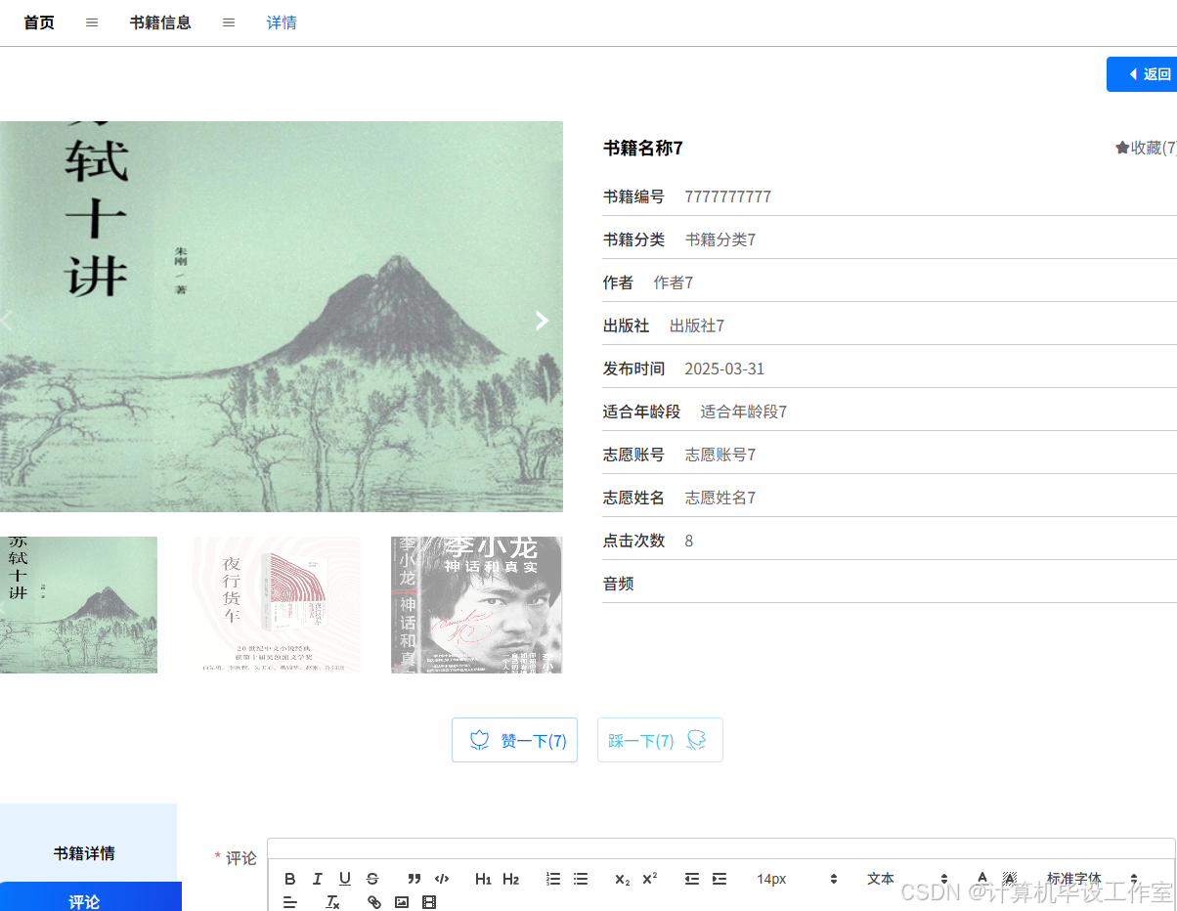Click the 音频 label
Image resolution: width=1177 pixels, height=911 pixels.
tap(619, 584)
